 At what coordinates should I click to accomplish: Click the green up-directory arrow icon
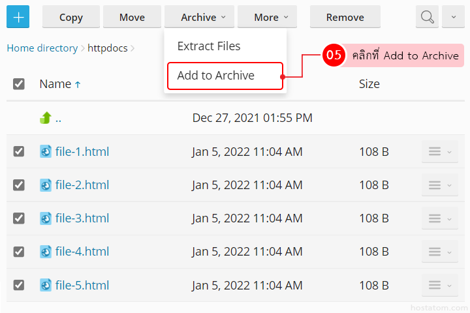tap(46, 118)
